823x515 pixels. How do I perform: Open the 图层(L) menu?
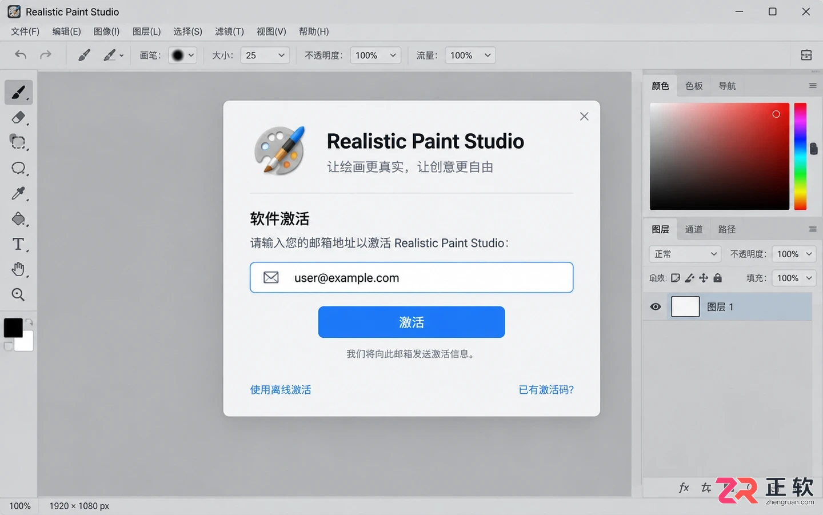146,31
